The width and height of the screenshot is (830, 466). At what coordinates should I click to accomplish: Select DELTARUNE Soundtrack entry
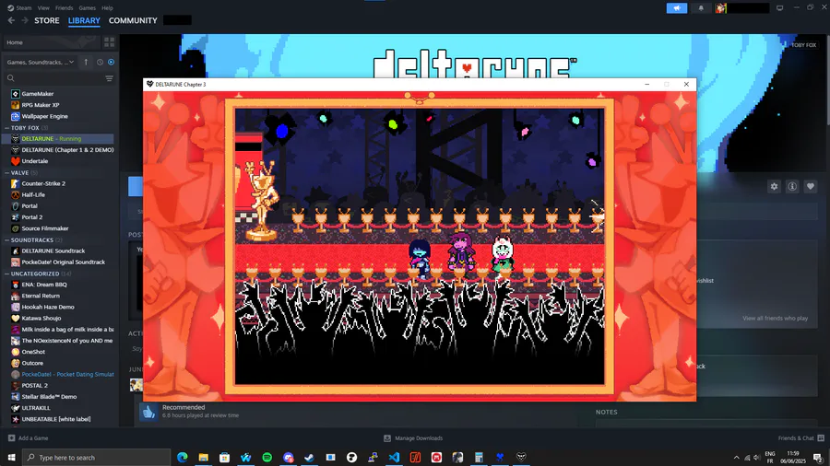tap(58, 251)
